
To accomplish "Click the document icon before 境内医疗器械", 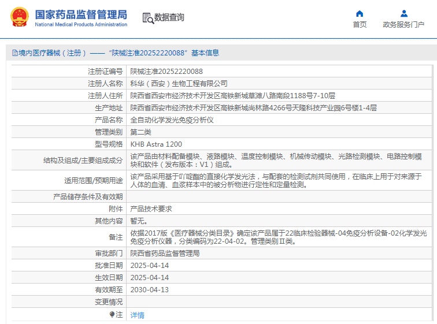I will point(15,53).
